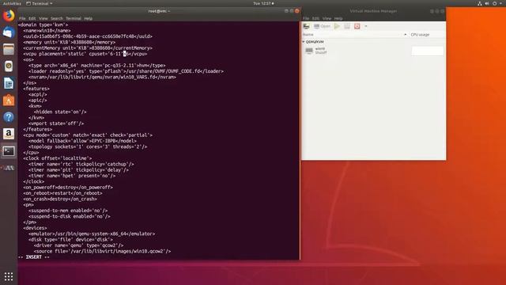Click the hidden state='on' line
This screenshot has height=285, width=506.
coord(60,112)
